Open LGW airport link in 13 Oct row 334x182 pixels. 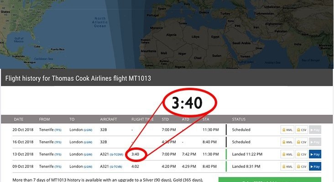(x=88, y=154)
